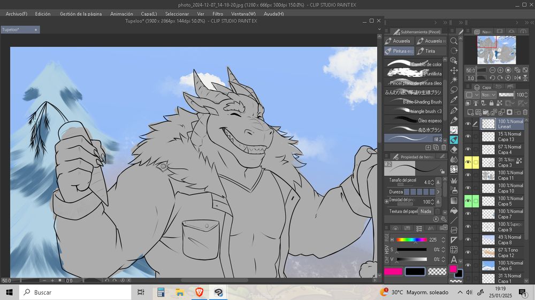Expand the Dureza options arrow

[438, 192]
